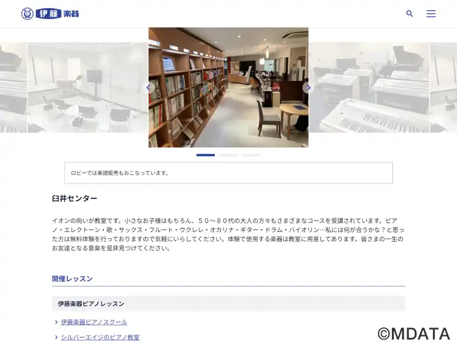Click the Ito Gakki lyre logo
This screenshot has height=343, width=457.
click(27, 14)
